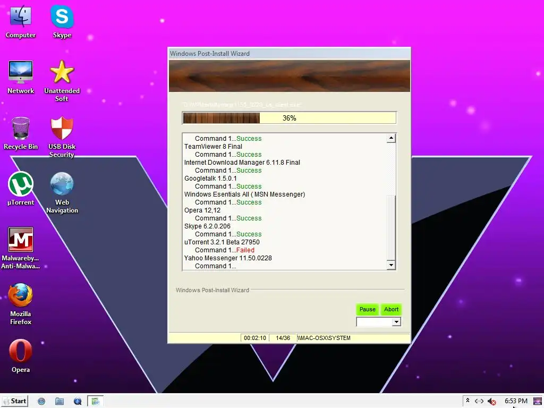544x408 pixels.
Task: Open the Unattended Soft star icon
Action: tap(62, 81)
